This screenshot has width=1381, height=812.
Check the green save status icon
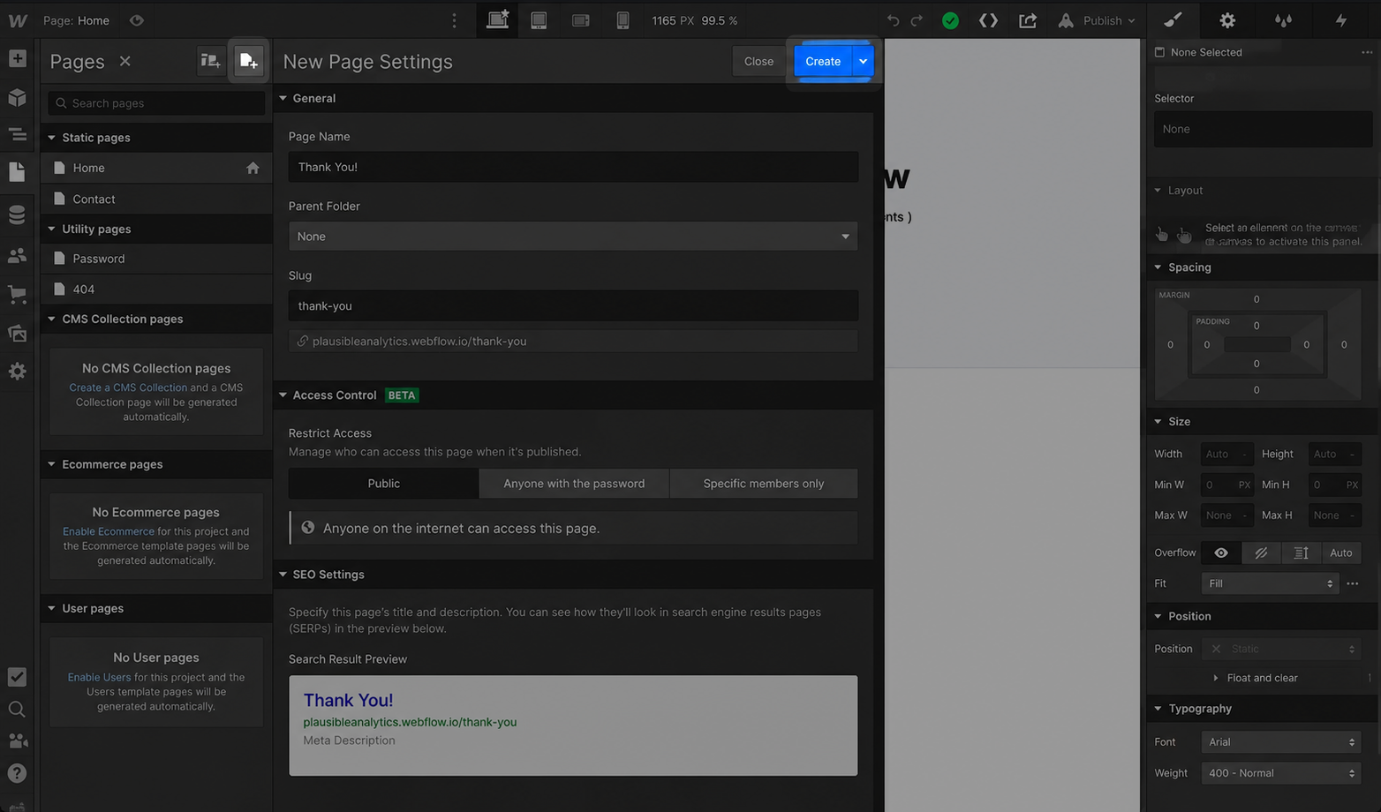(950, 20)
